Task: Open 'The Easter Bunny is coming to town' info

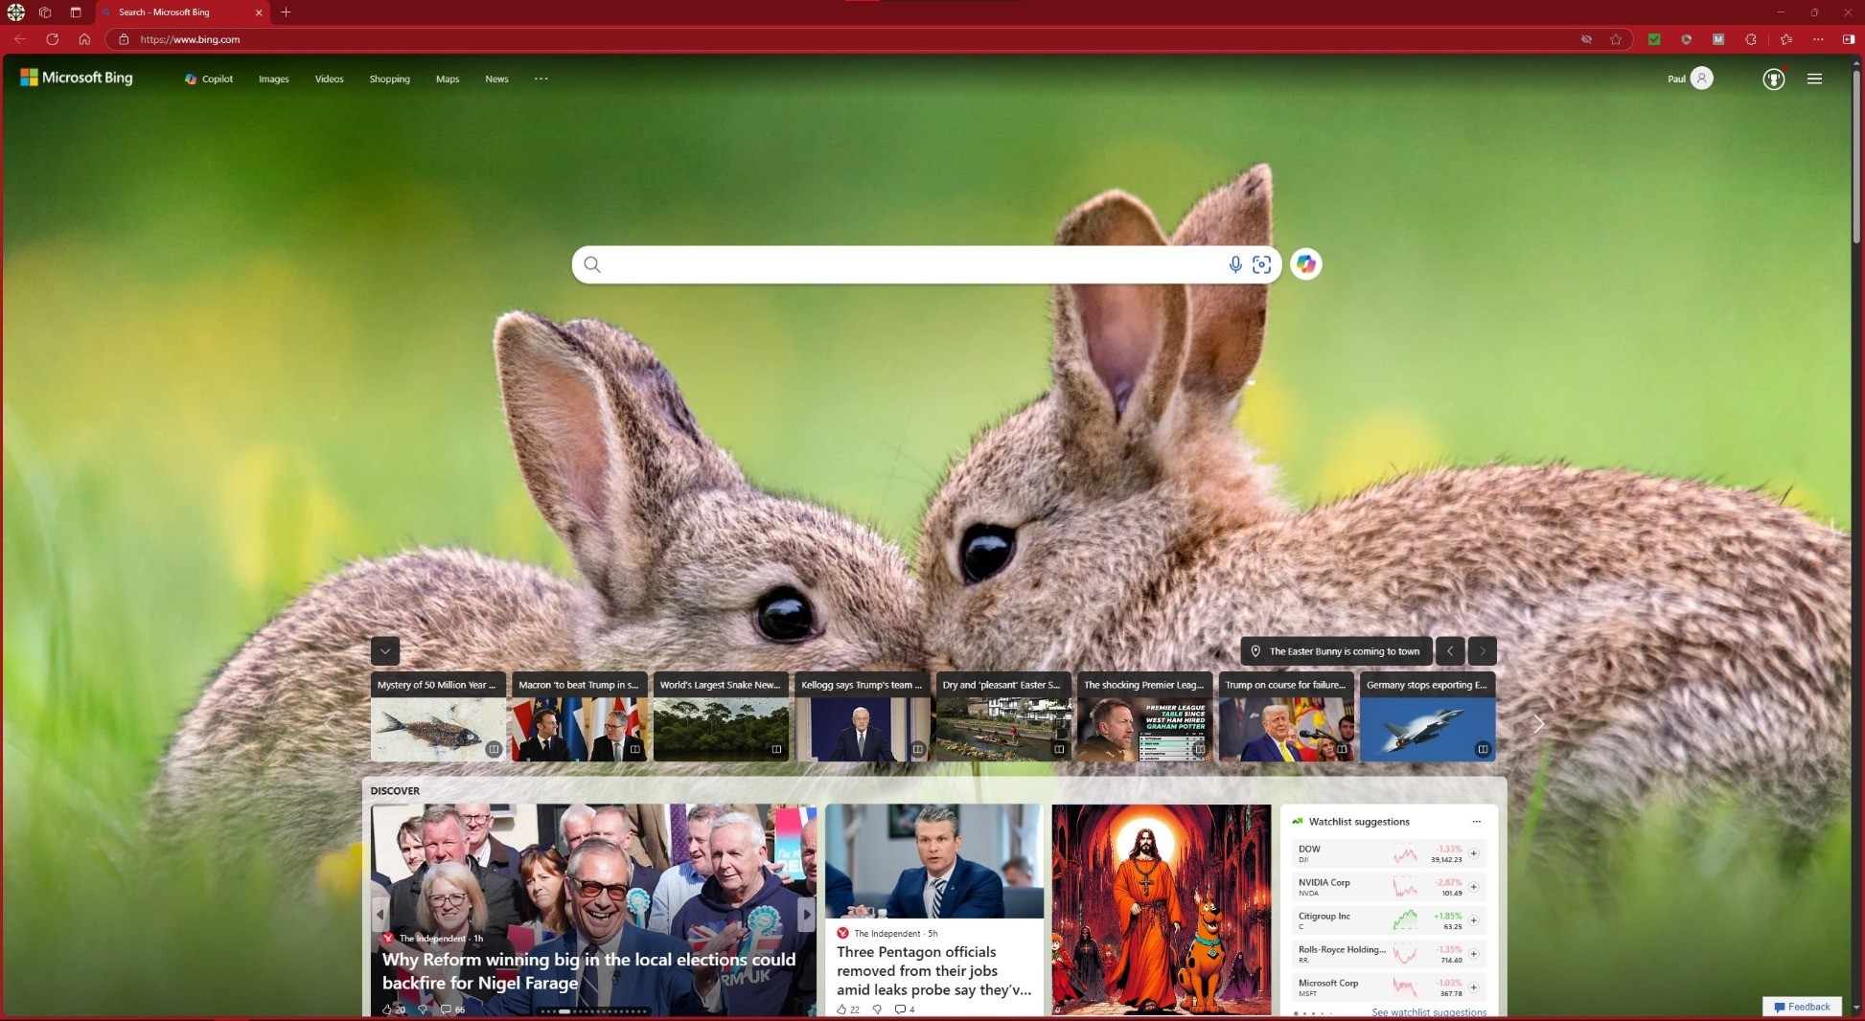Action: pyautogui.click(x=1336, y=651)
